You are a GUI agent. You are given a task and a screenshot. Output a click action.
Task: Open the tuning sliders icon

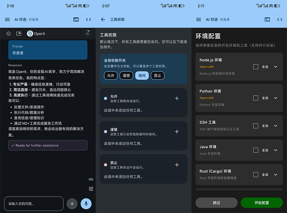tap(91, 189)
